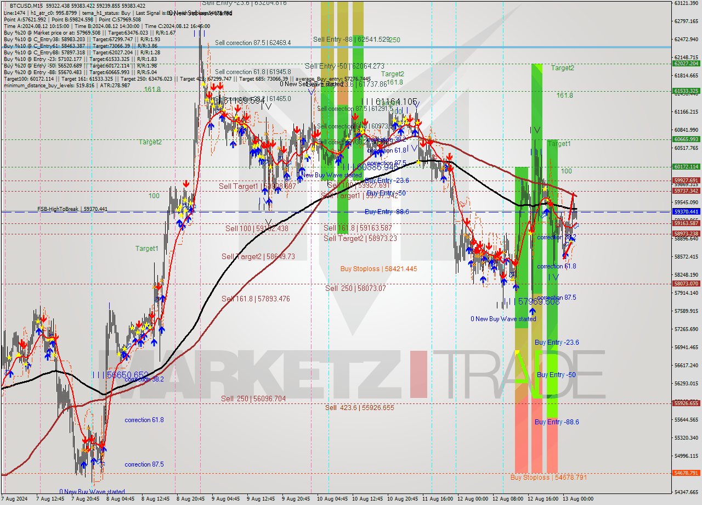
Task: Click the 'Buy %20 @ Entry -88: 55670.483' info line
Action: pos(80,72)
